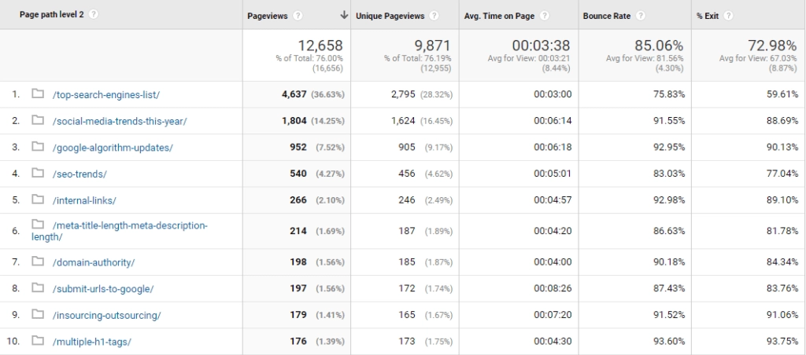
Task: Toggle sort arrow in Pageviews column
Action: point(344,16)
